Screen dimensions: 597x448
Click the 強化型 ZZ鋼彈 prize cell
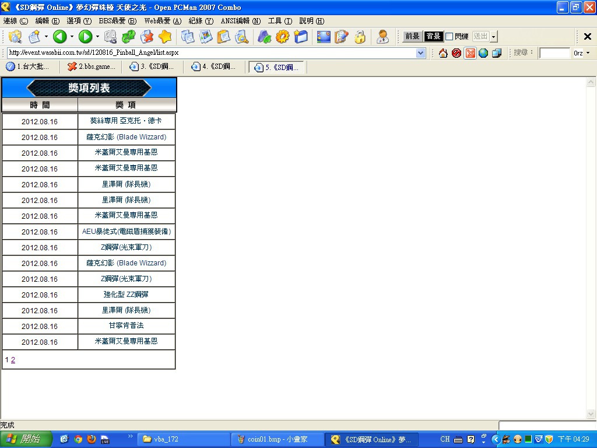coord(127,295)
